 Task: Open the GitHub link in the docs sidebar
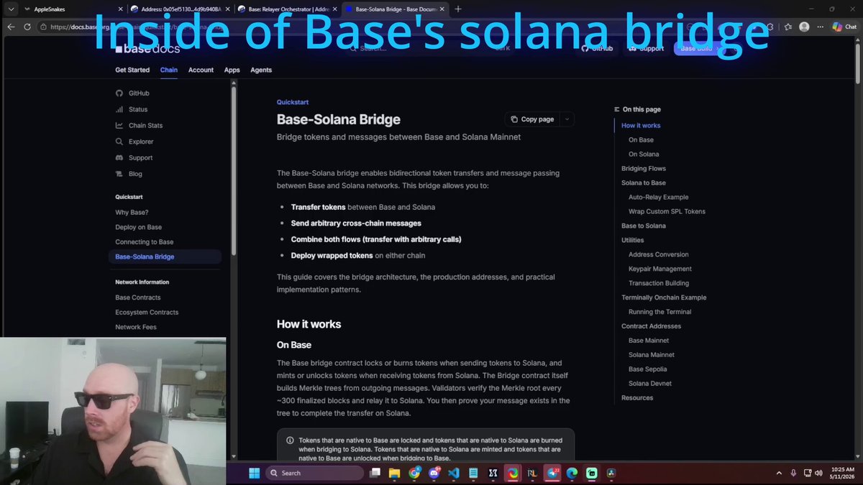[x=132, y=93]
